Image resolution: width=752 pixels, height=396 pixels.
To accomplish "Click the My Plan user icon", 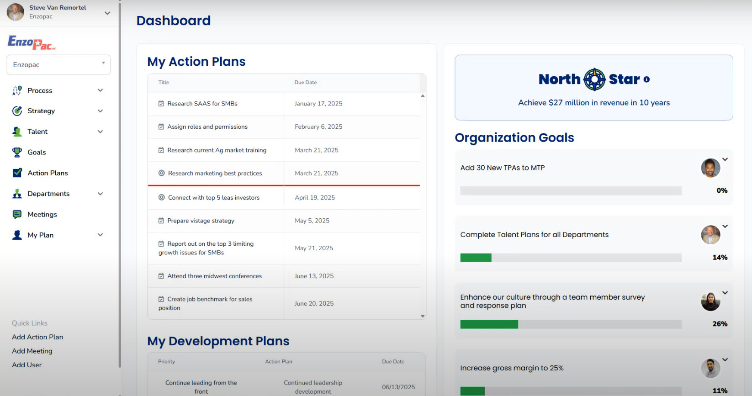I will click(x=17, y=235).
